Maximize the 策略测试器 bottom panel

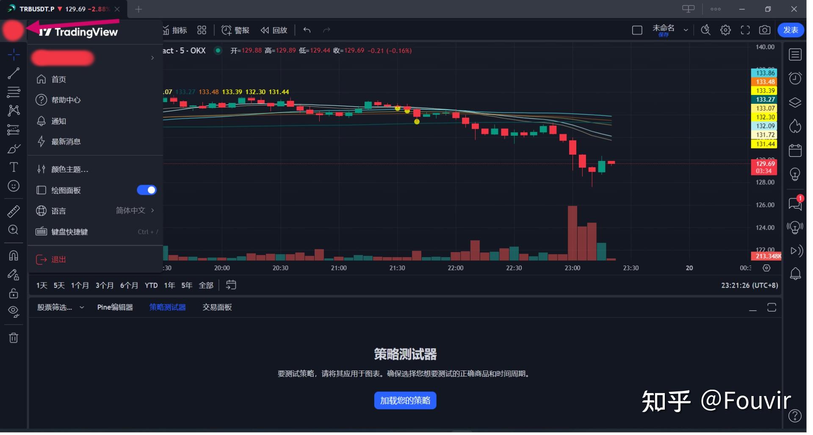[772, 308]
